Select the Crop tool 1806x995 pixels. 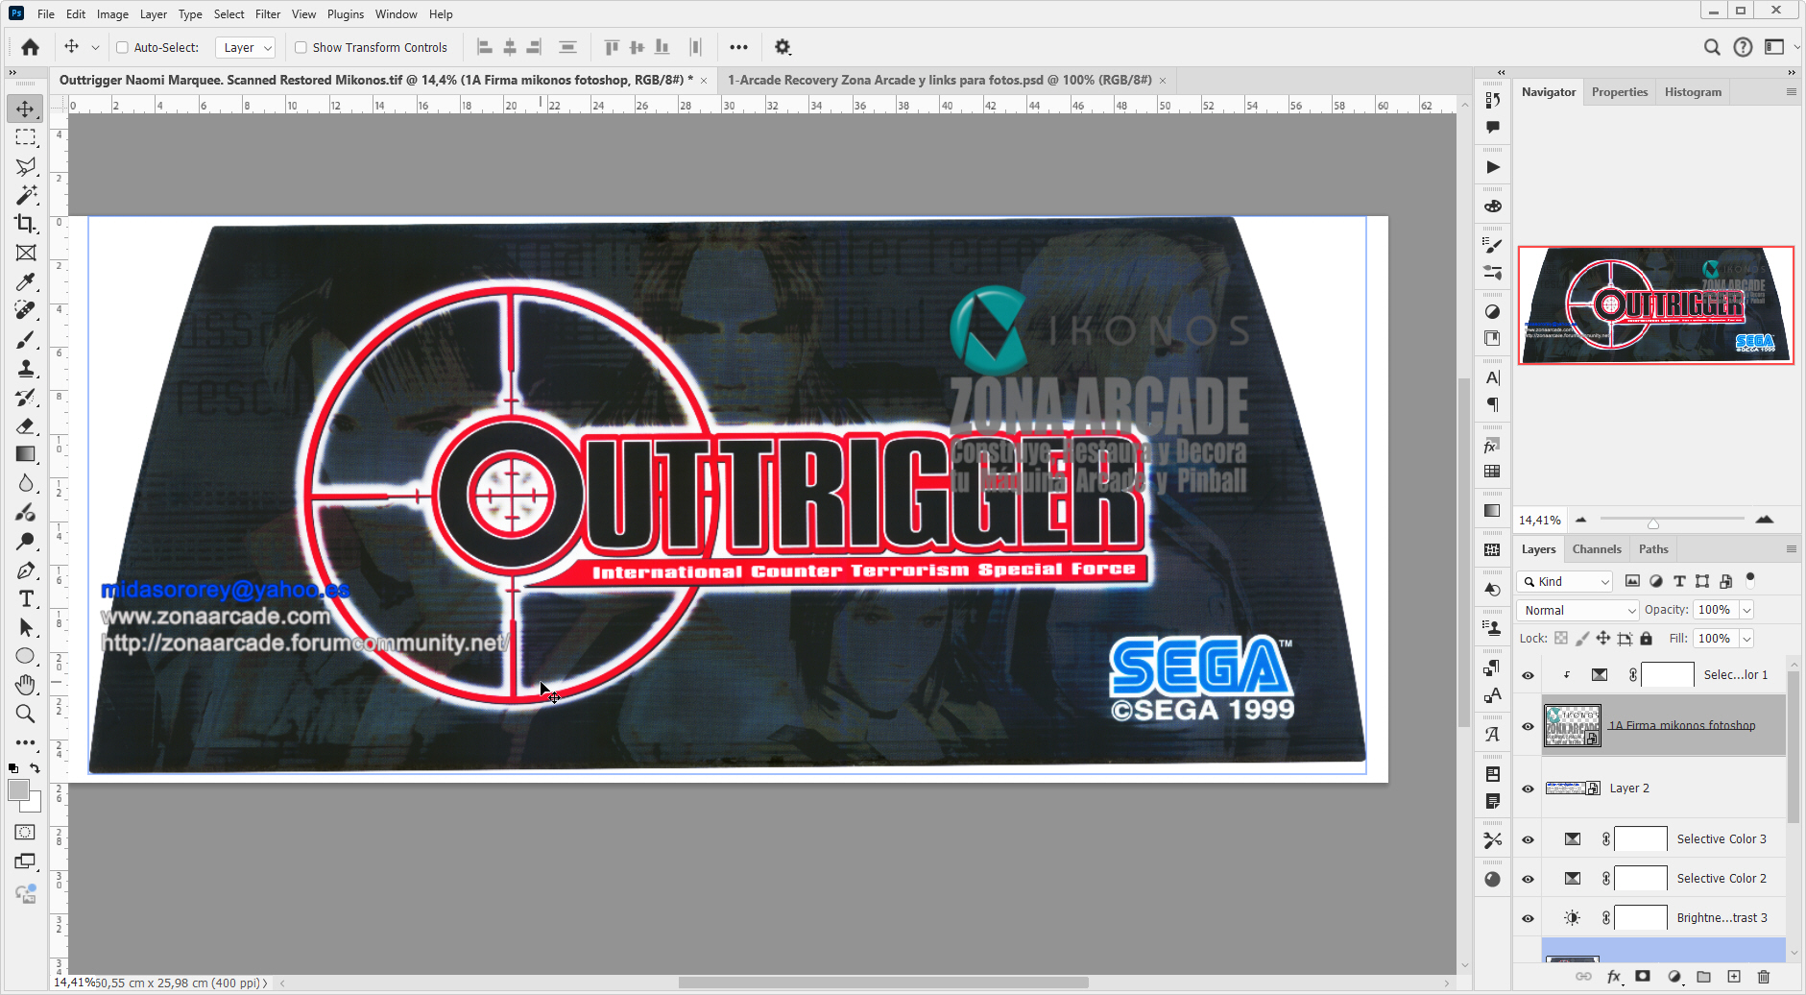[x=26, y=224]
